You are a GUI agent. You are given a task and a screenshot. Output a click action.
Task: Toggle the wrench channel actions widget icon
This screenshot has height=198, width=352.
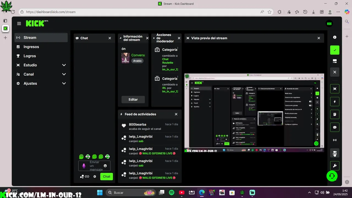335,166
